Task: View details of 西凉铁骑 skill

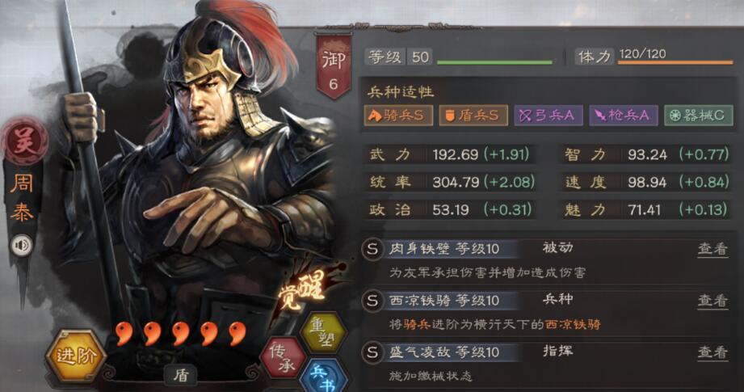Action: pyautogui.click(x=712, y=301)
